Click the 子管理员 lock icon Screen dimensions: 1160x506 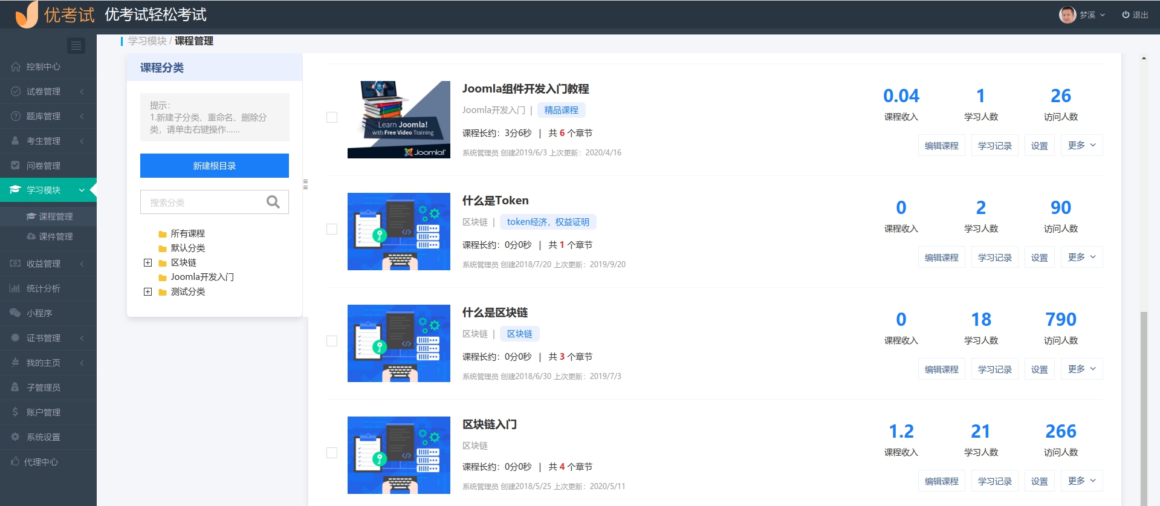pos(16,388)
